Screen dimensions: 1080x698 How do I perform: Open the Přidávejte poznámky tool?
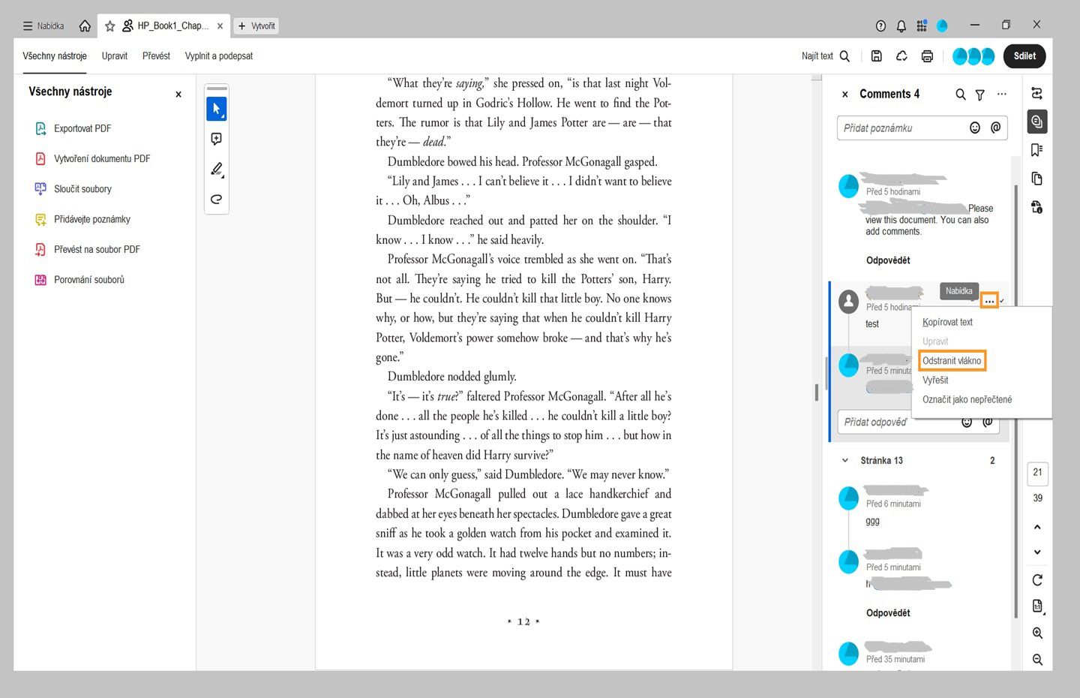pyautogui.click(x=82, y=219)
